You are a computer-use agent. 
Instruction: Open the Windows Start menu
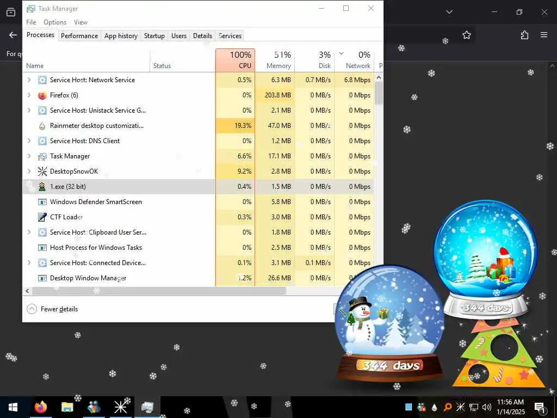[13, 407]
